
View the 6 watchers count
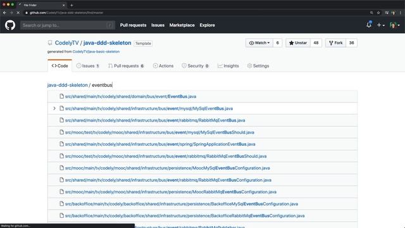(277, 43)
